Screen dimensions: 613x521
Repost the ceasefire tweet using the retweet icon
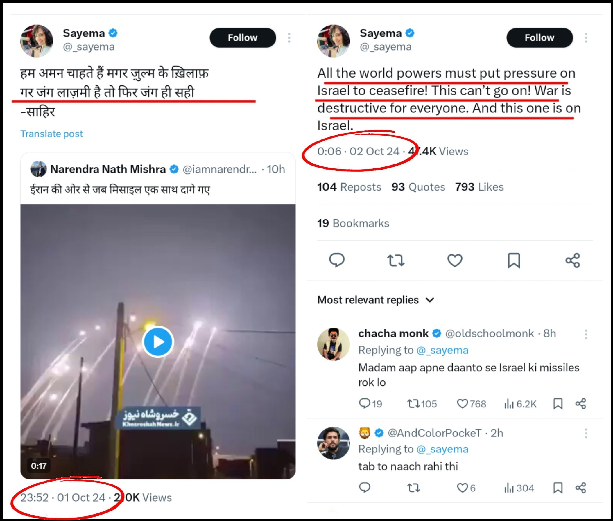point(396,260)
